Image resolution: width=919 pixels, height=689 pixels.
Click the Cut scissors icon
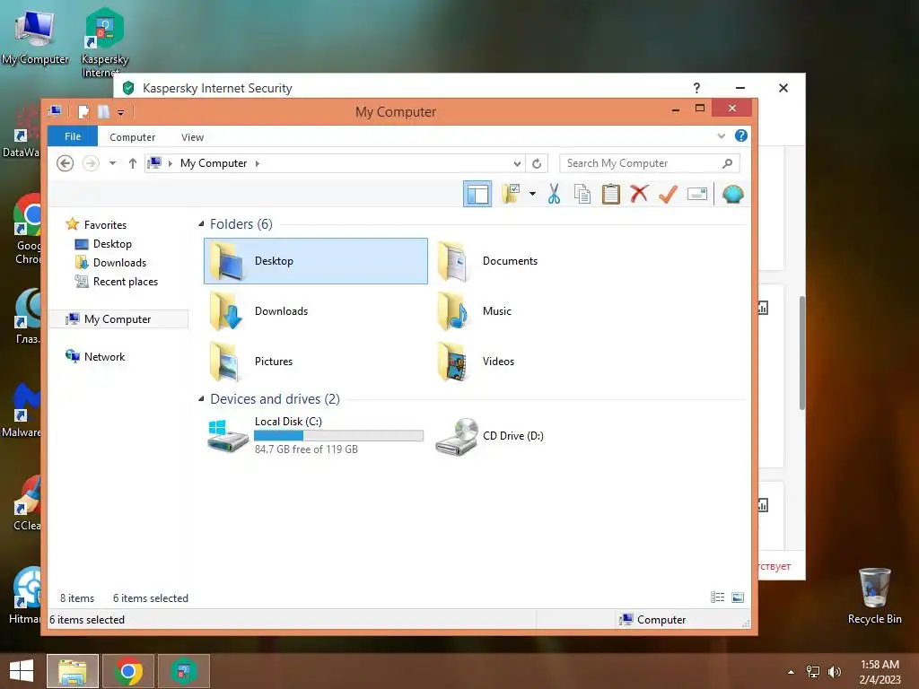[x=554, y=194]
